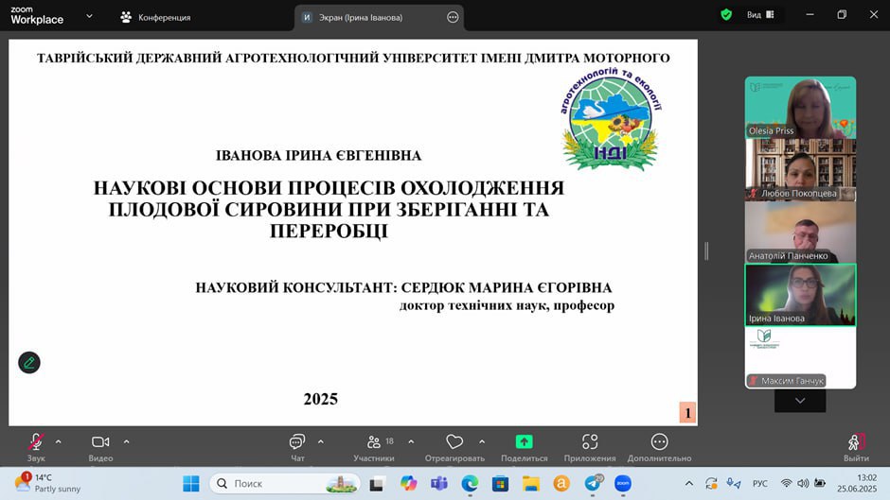This screenshot has width=890, height=500.
Task: Turn on camera with Видео button
Action: 100,447
